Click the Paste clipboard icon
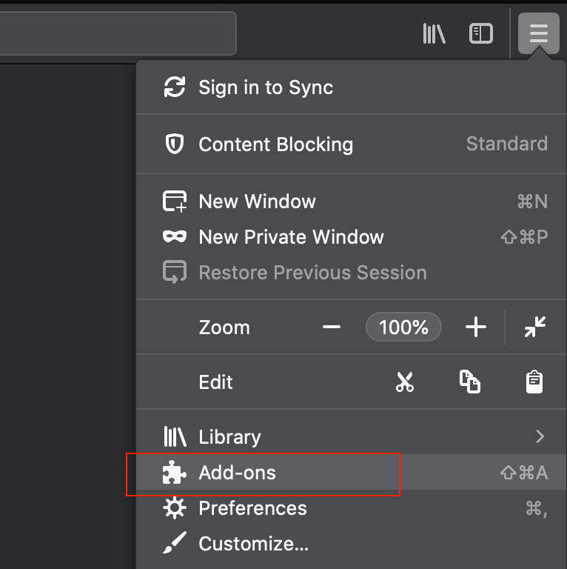 click(534, 382)
